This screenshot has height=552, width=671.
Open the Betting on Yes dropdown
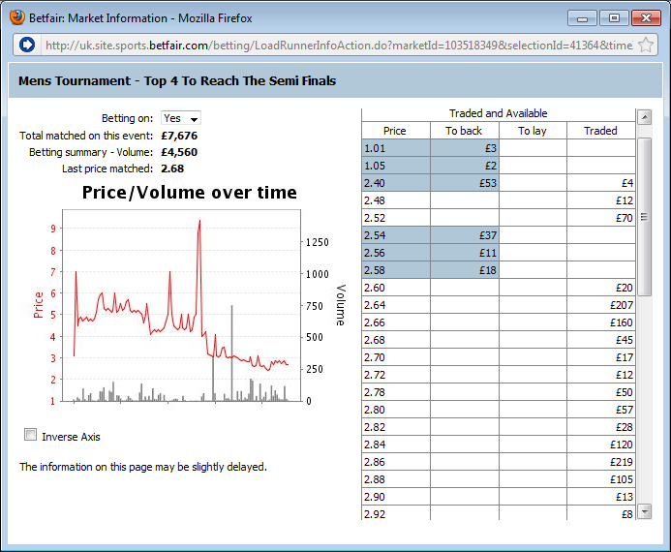click(181, 118)
